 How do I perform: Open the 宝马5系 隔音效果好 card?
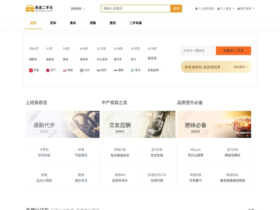click(x=233, y=152)
